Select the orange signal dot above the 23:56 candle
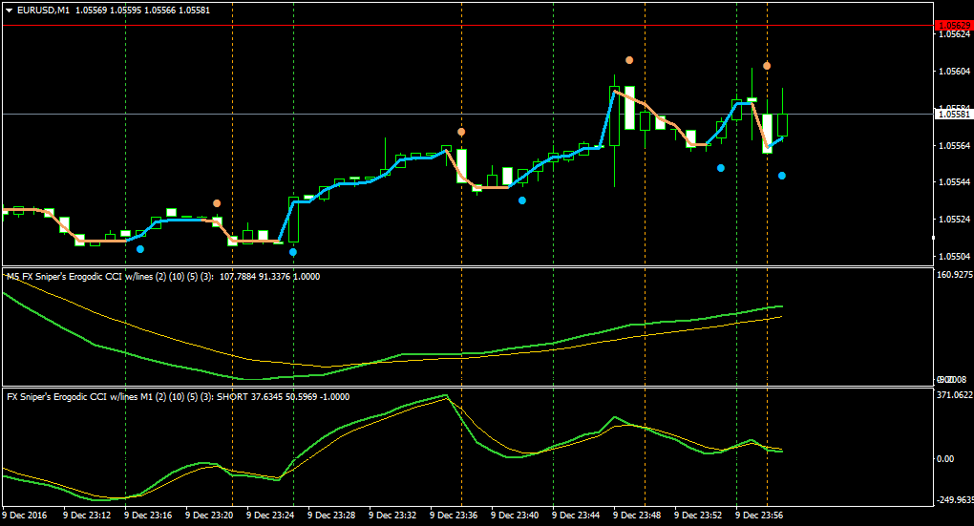 coord(767,66)
